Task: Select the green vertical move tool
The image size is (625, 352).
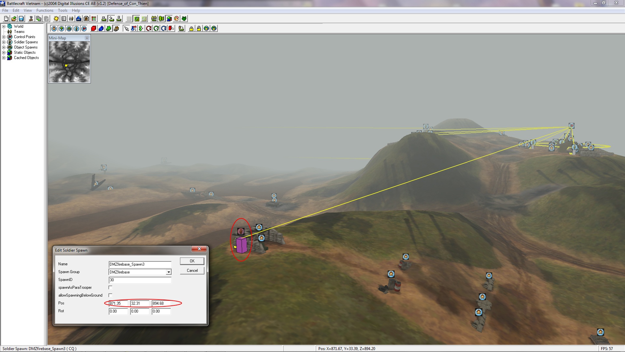Action: pyautogui.click(x=141, y=28)
